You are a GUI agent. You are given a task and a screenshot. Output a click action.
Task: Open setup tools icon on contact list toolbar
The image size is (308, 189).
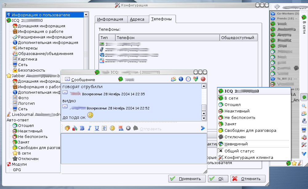tap(304, 145)
